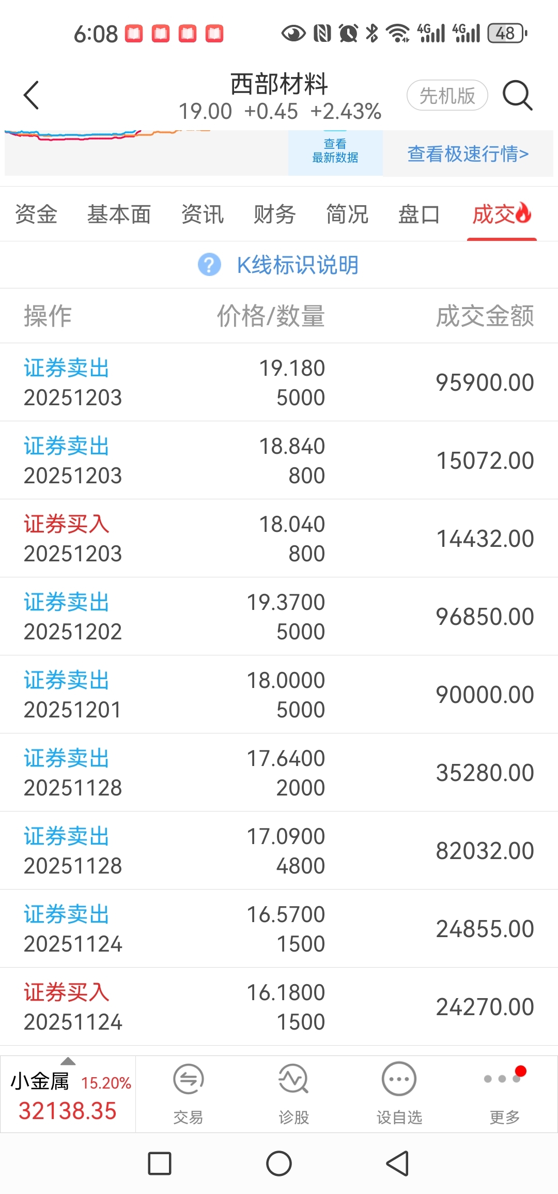
Task: Open the K线标识说明 explanation link
Action: click(298, 265)
